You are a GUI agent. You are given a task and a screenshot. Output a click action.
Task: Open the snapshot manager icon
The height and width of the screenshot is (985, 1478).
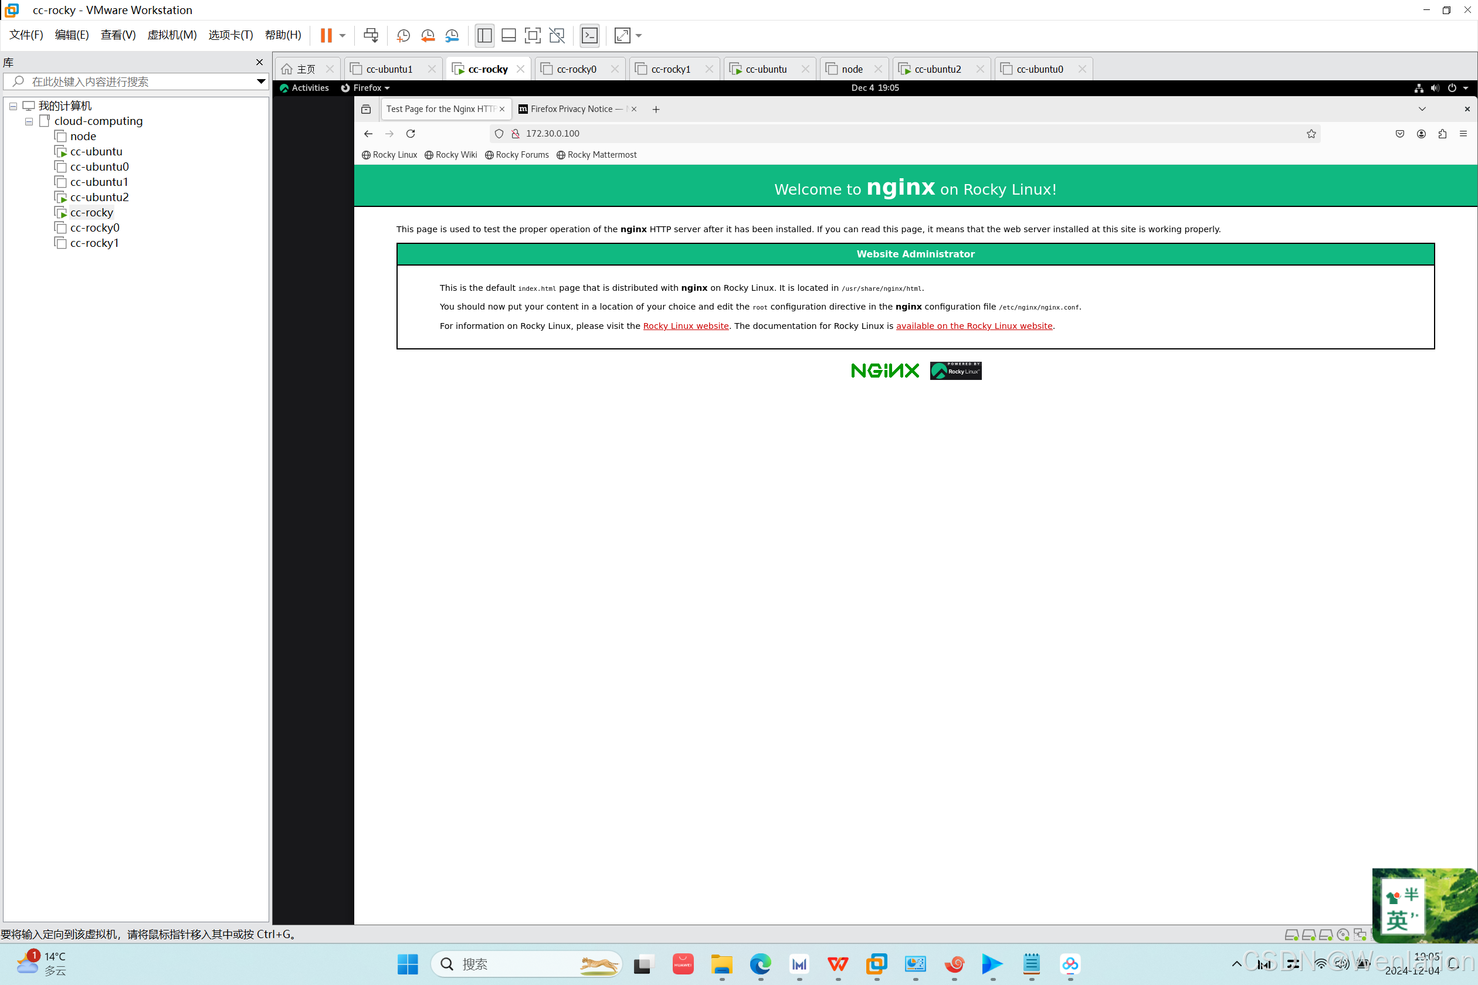[452, 35]
